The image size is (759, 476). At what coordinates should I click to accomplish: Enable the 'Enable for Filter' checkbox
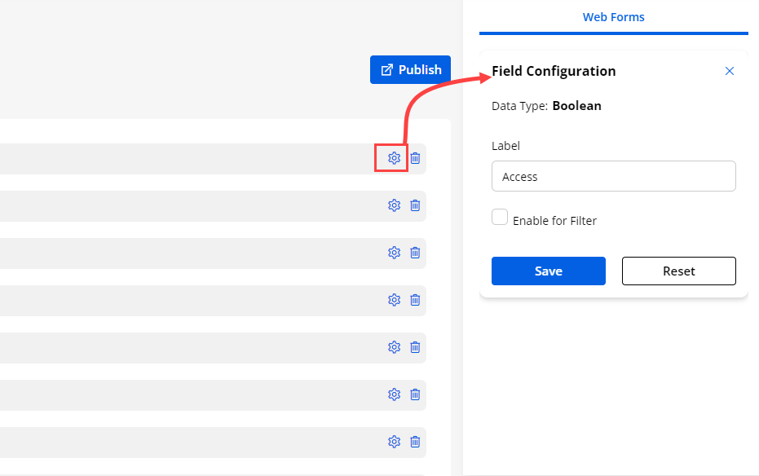pyautogui.click(x=500, y=217)
